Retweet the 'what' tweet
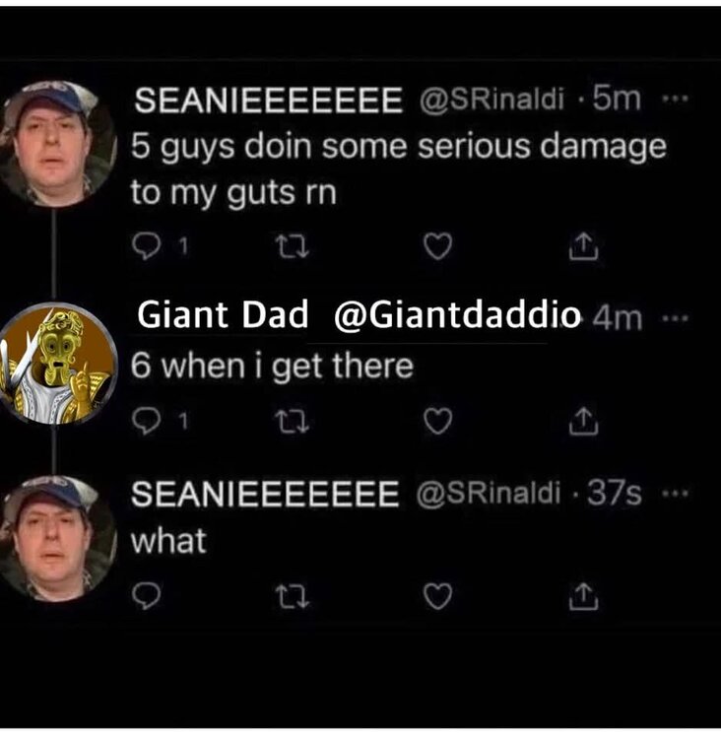 click(x=287, y=596)
